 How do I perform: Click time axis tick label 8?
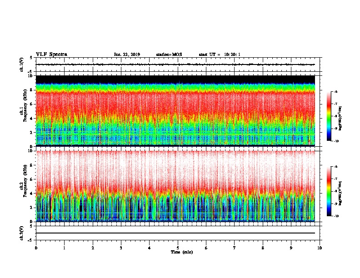click(x=263, y=248)
